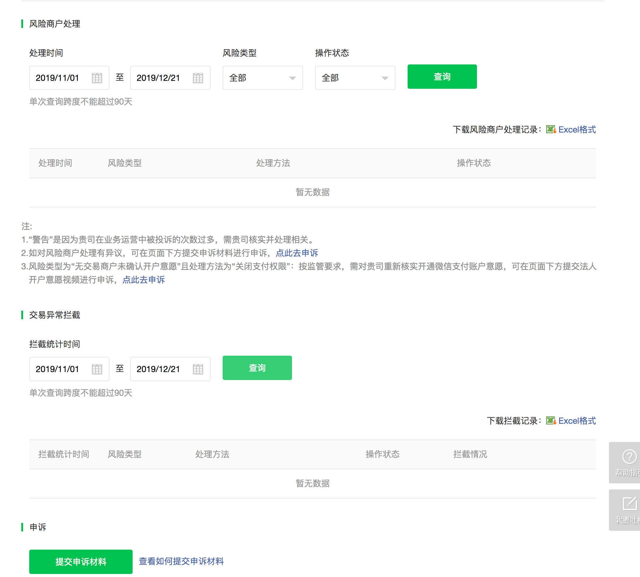Open calendar for interception start date
Image resolution: width=640 pixels, height=577 pixels.
(97, 369)
